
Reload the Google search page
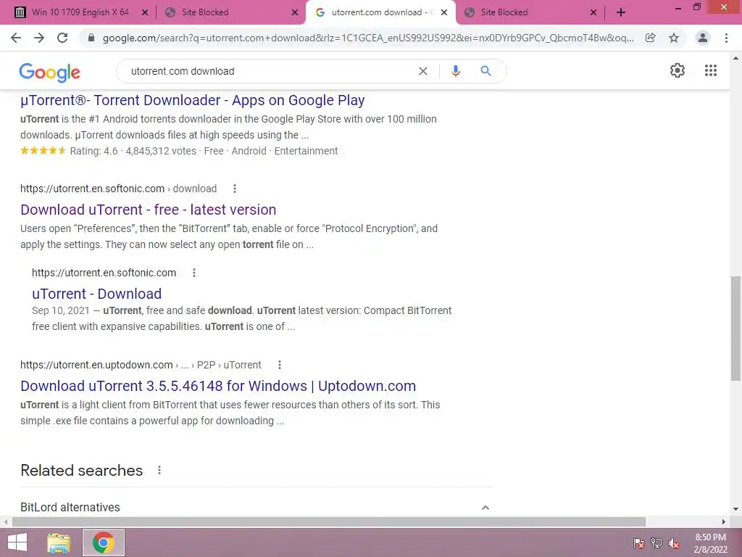coord(62,38)
